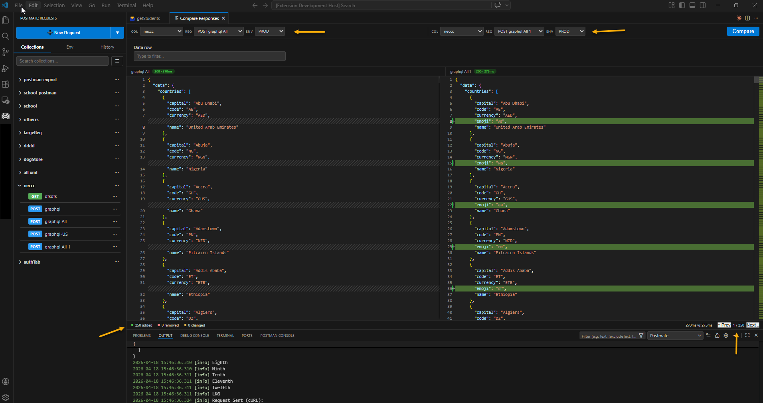Open the Postmate output channel dropdown
Screen dimensions: 763x403
(675, 335)
